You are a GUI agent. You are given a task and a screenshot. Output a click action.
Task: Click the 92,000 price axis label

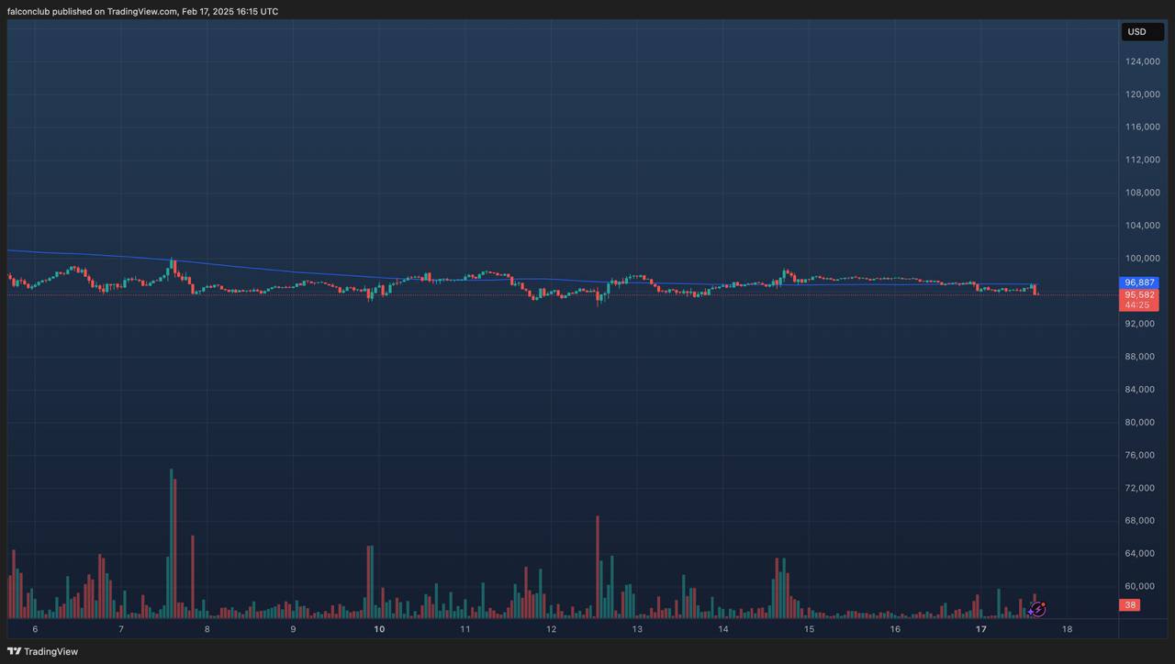coord(1140,324)
